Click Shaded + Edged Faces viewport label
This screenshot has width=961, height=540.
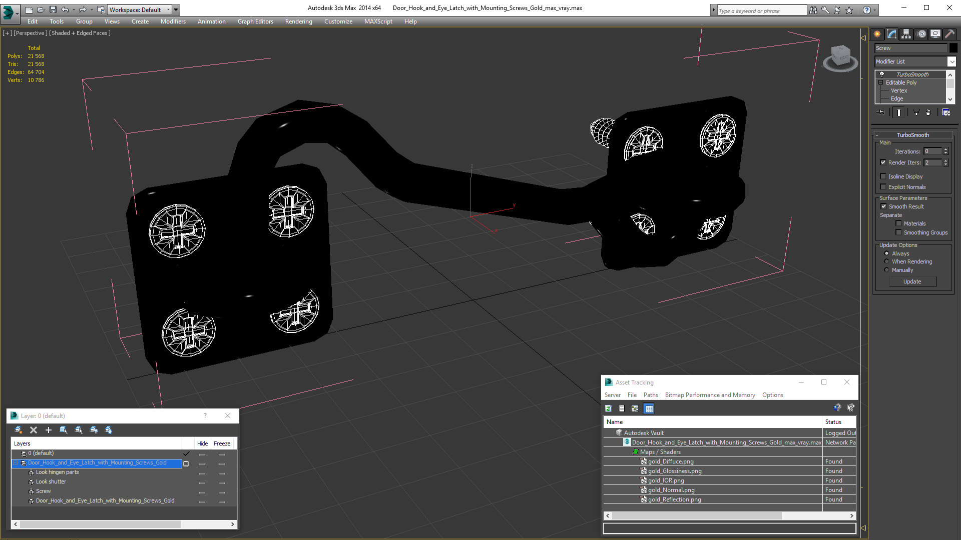(x=80, y=33)
